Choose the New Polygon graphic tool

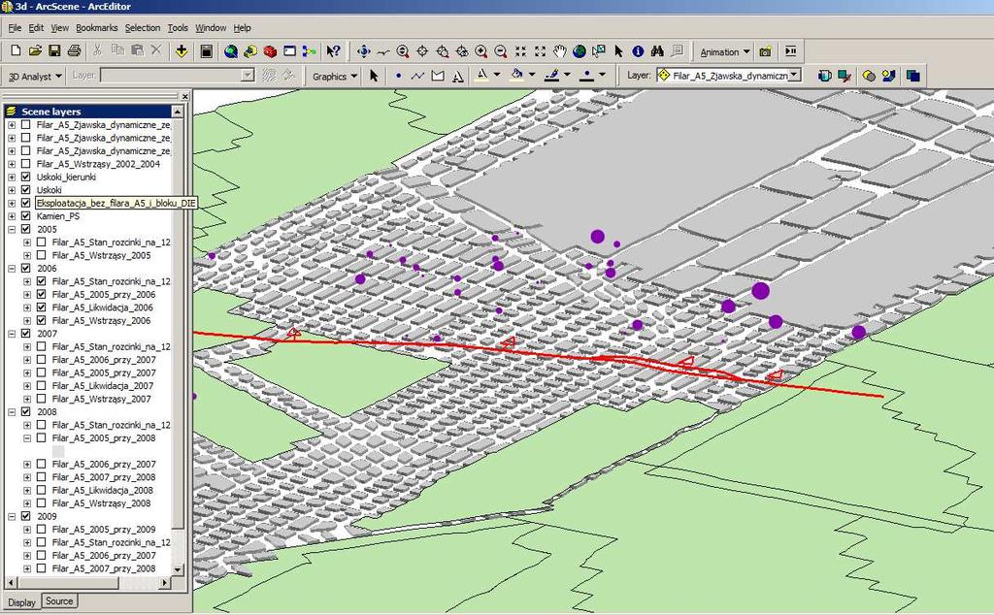point(438,76)
